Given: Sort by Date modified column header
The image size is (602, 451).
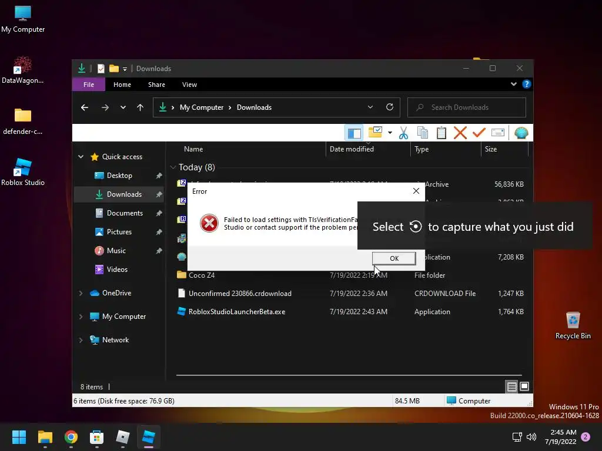Looking at the screenshot, I should [x=352, y=149].
